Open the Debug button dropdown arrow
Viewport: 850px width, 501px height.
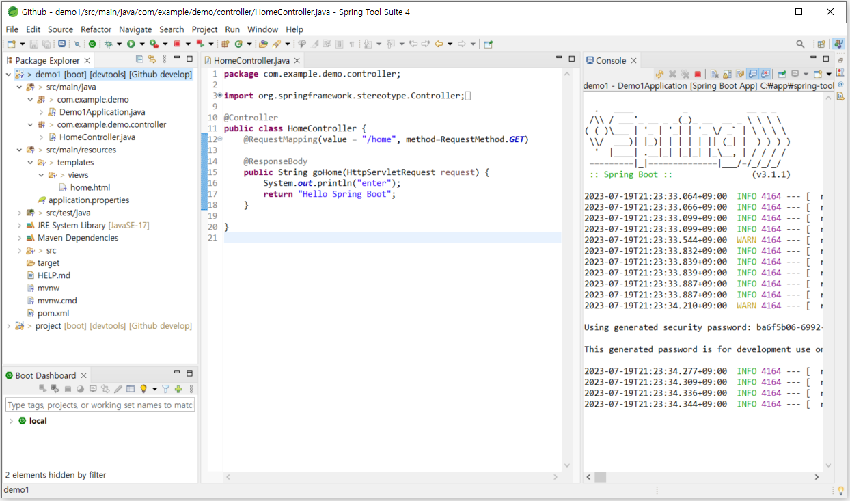[119, 44]
